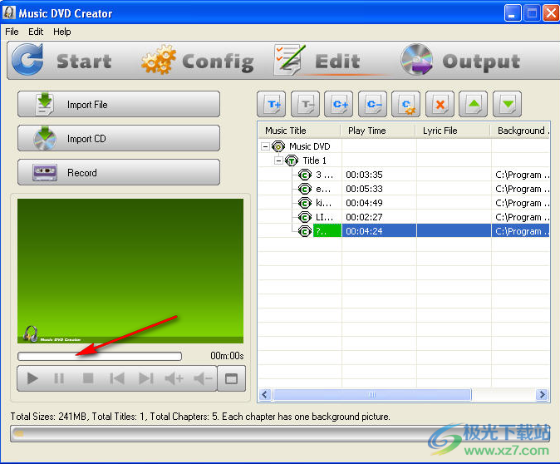Click the red X delete icon
Screen dimensions: 560x464
(440, 104)
